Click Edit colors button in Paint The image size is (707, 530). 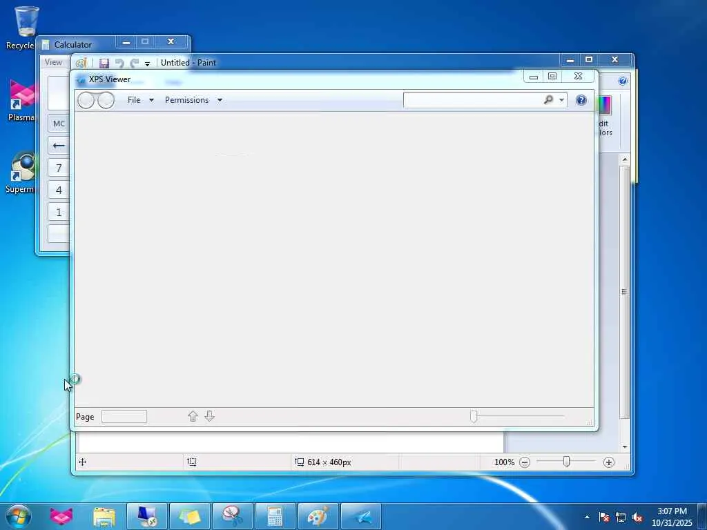click(x=605, y=115)
